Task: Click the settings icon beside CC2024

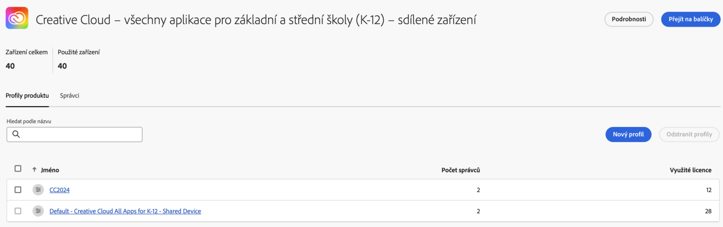Action: 38,190
